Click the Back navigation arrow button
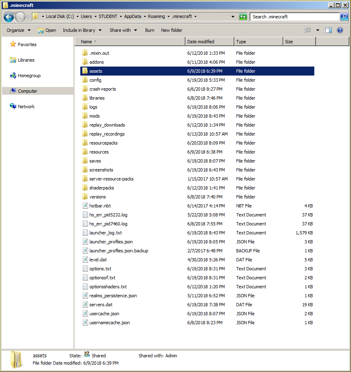The width and height of the screenshot is (351, 372). 9,17
